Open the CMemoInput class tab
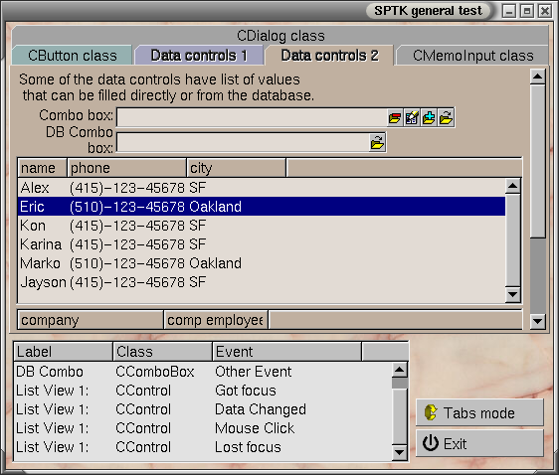 (x=473, y=56)
